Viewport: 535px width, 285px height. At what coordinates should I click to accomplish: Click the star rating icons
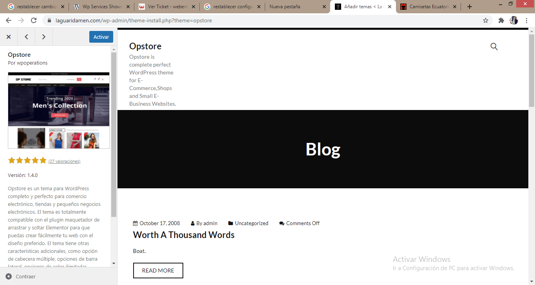[27, 161]
